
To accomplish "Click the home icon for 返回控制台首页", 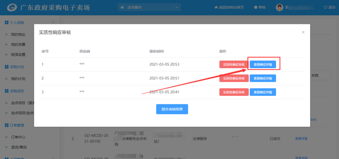I will 216,7.
